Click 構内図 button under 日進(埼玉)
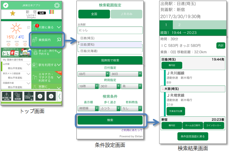Viewport: 230px width, 152px height. pyautogui.click(x=172, y=65)
